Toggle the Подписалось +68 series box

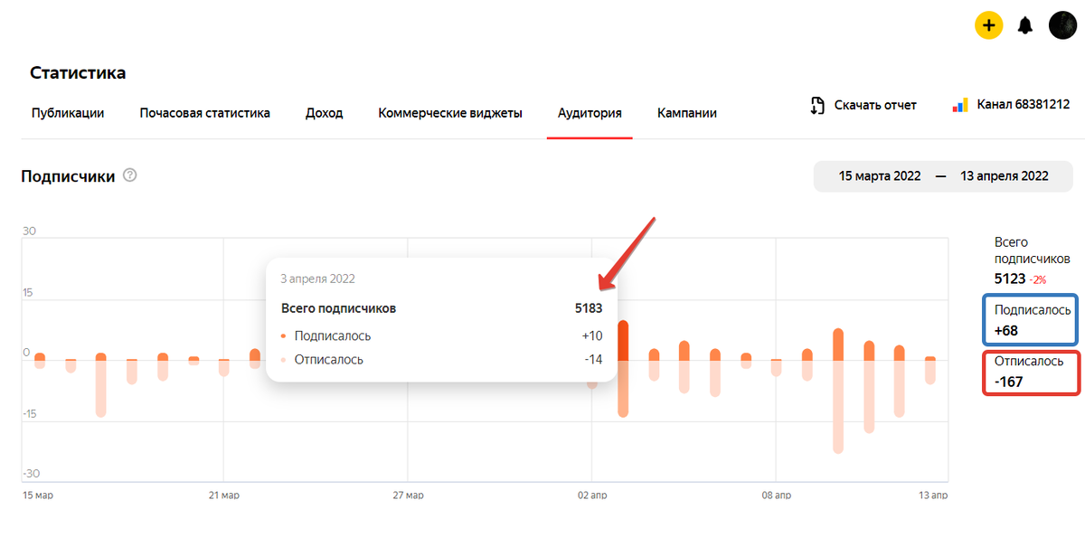[x=1031, y=320]
